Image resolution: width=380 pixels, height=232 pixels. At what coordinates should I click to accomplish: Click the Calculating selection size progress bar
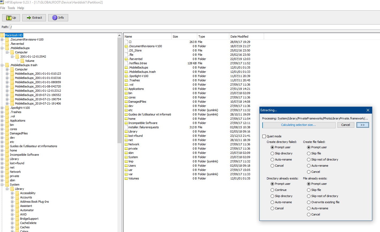coord(299,125)
